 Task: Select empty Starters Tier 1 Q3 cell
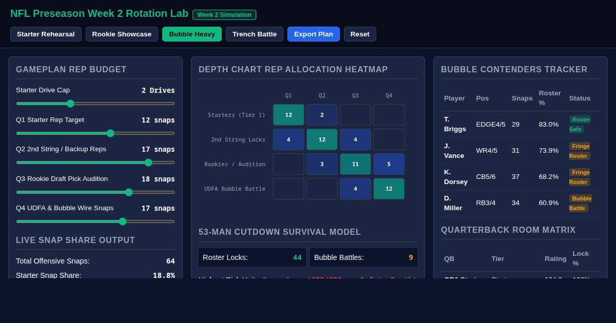[355, 115]
